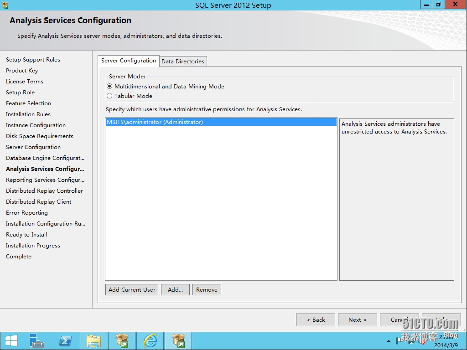Open Internet Explorer from taskbar
The width and height of the screenshot is (467, 350).
coord(150,341)
